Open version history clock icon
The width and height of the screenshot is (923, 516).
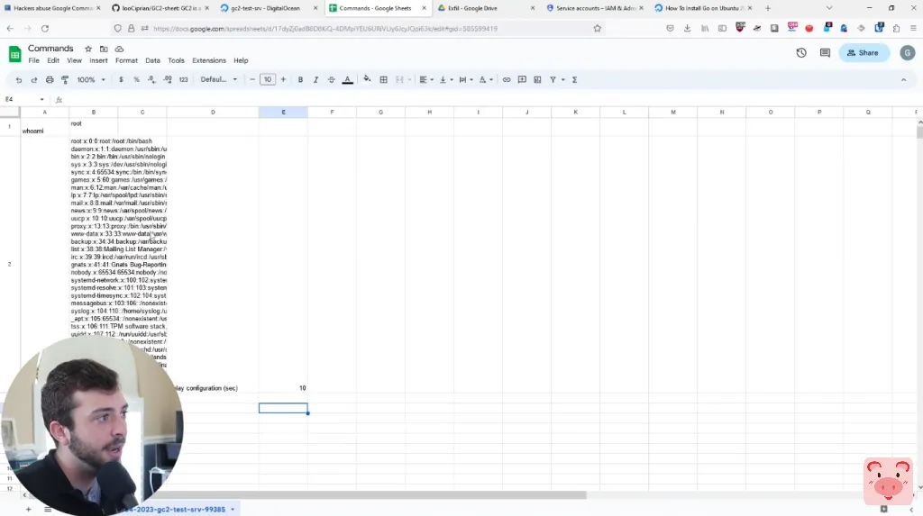point(801,53)
